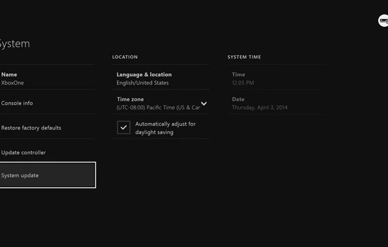Click the SYSTEM TIME section header
388x247 pixels.
pyautogui.click(x=244, y=57)
